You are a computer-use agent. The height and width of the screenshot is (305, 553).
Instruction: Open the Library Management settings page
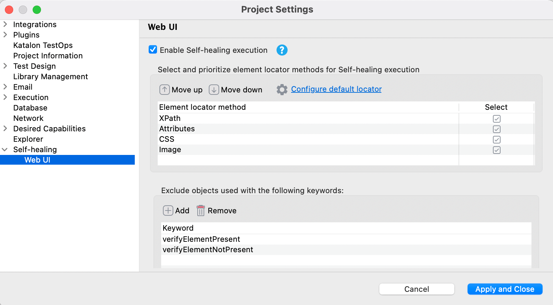click(51, 76)
